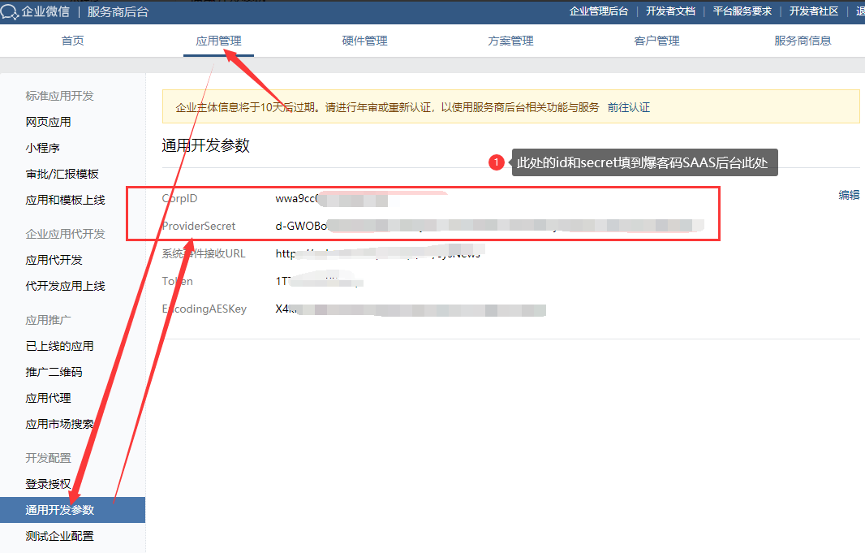The width and height of the screenshot is (865, 553).
Task: Select the 客户管理 tab
Action: coord(656,41)
